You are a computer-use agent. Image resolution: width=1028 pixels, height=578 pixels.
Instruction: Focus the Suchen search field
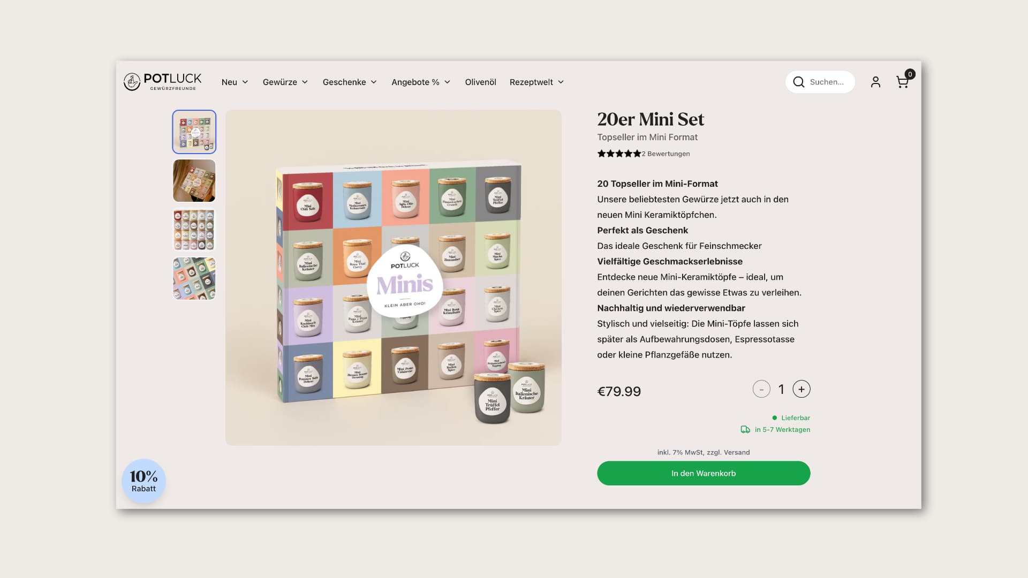pyautogui.click(x=826, y=82)
